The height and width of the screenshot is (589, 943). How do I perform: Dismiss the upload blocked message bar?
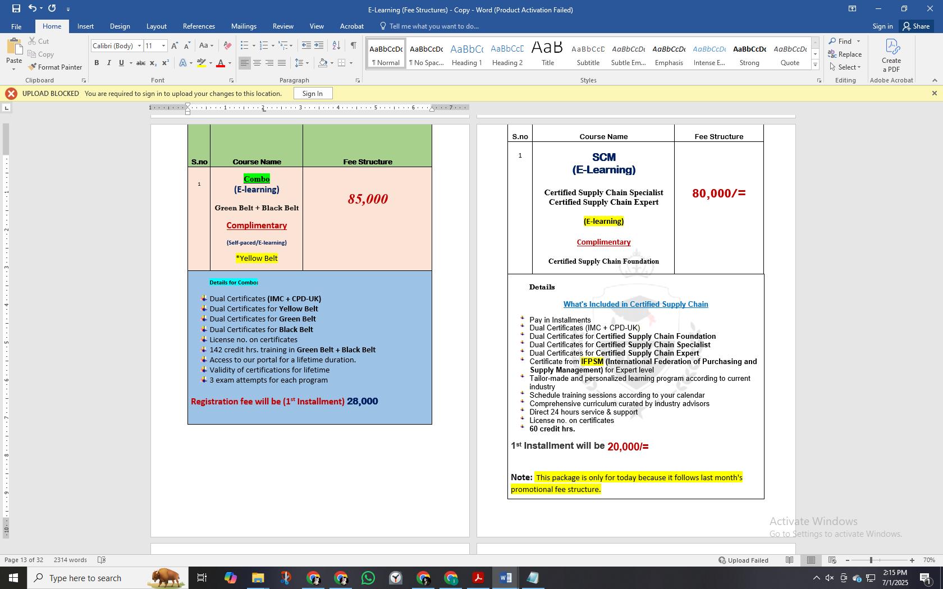935,93
